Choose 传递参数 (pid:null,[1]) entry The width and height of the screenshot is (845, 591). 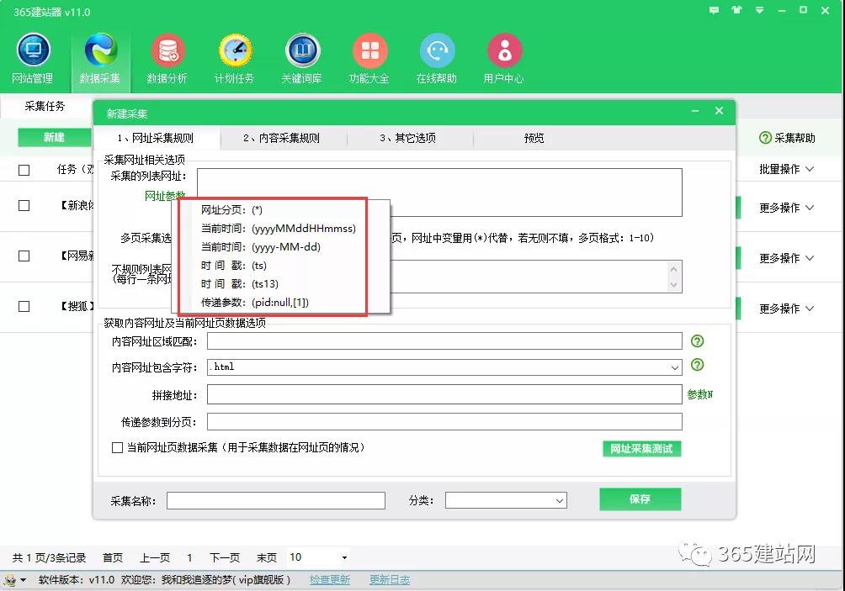click(x=255, y=303)
